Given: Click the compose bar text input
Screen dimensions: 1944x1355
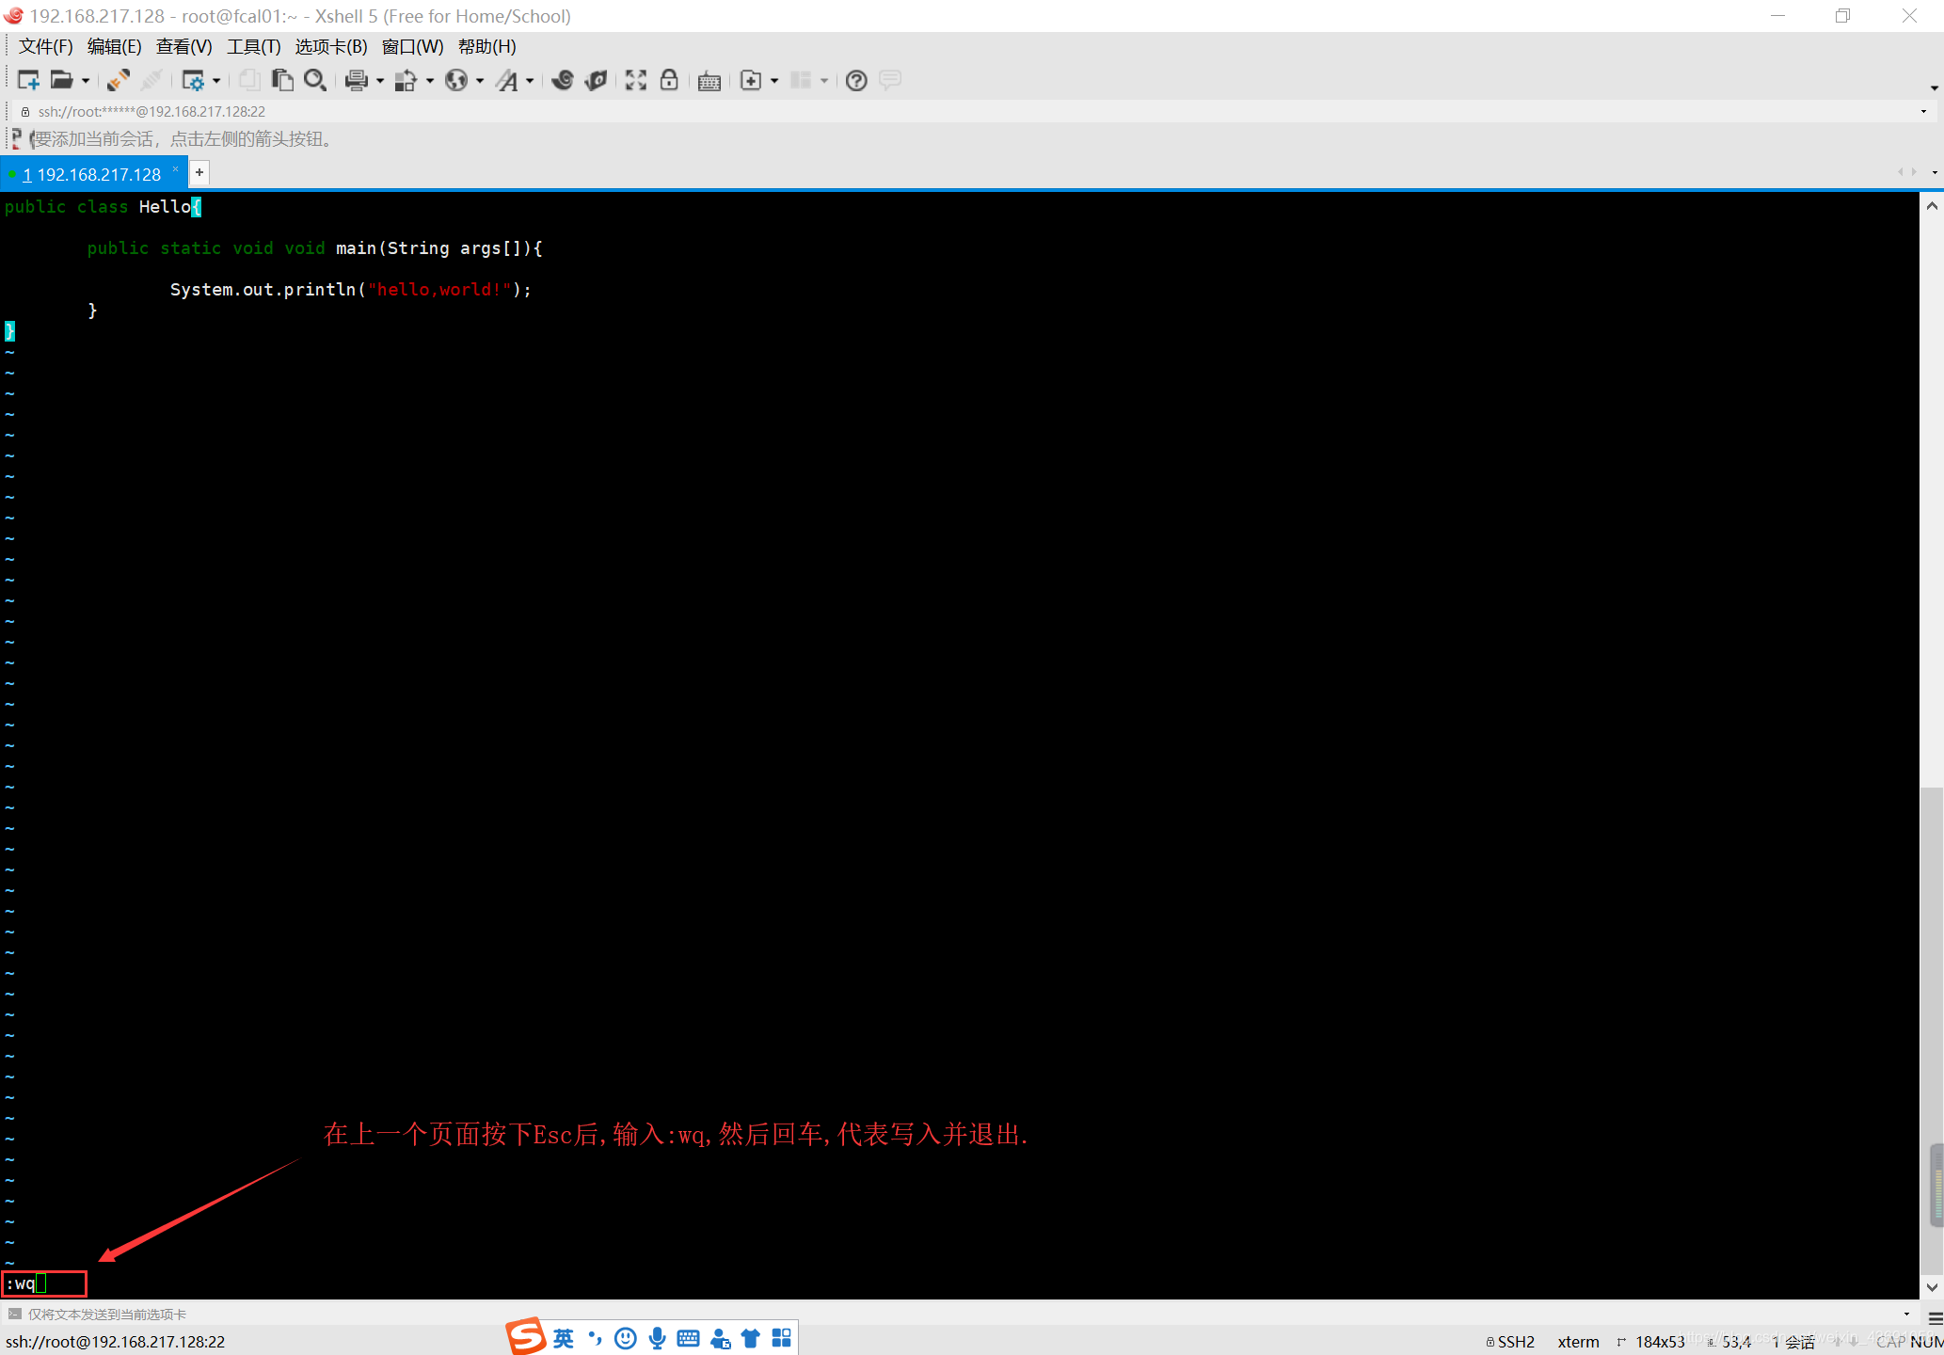Looking at the screenshot, I should (x=960, y=1315).
